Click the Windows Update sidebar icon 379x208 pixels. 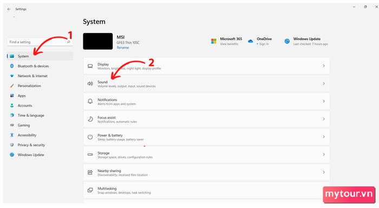pos(12,155)
